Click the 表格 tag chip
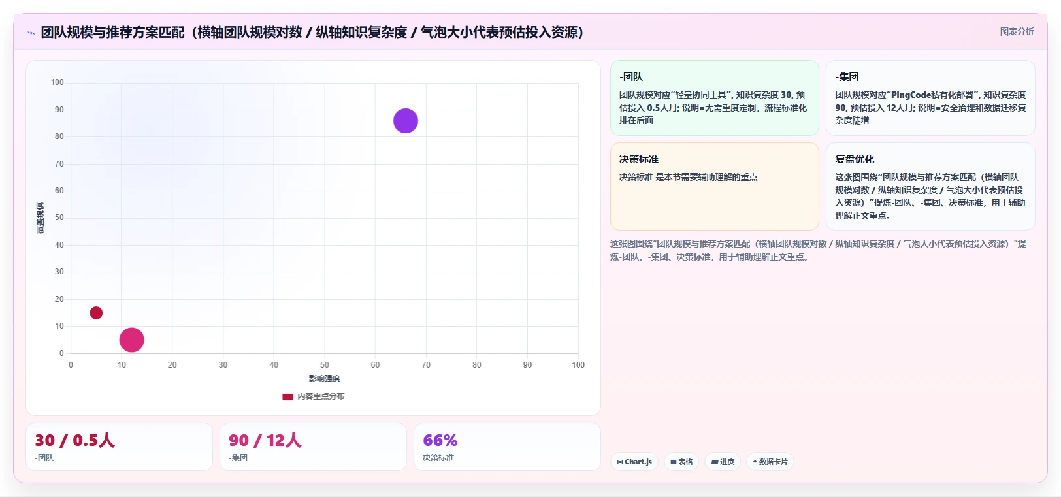This screenshot has width=1061, height=497. [x=681, y=462]
